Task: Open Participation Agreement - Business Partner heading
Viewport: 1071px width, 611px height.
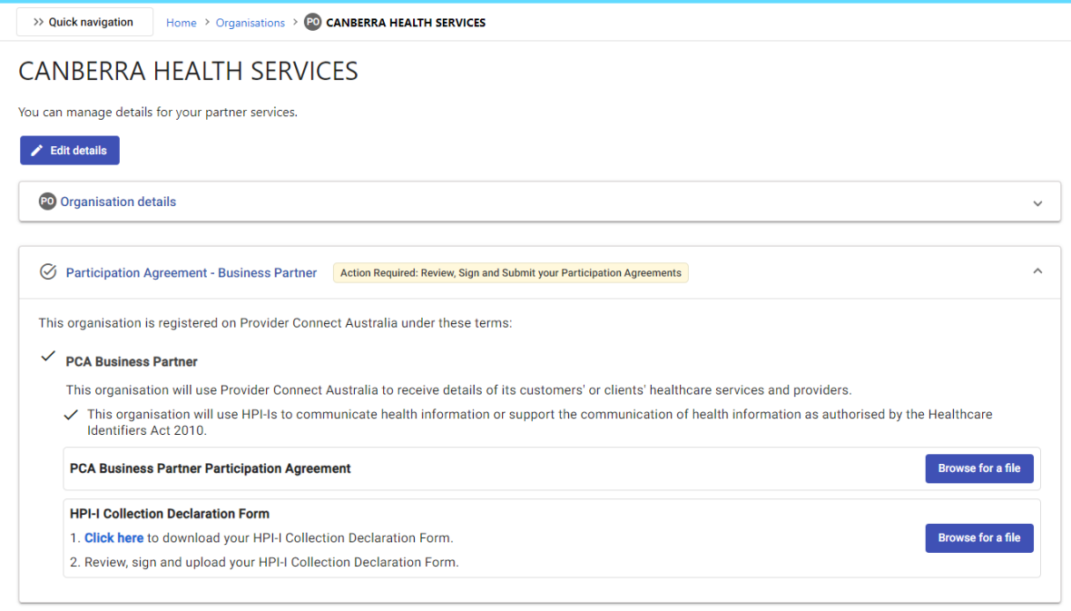Action: coord(192,272)
